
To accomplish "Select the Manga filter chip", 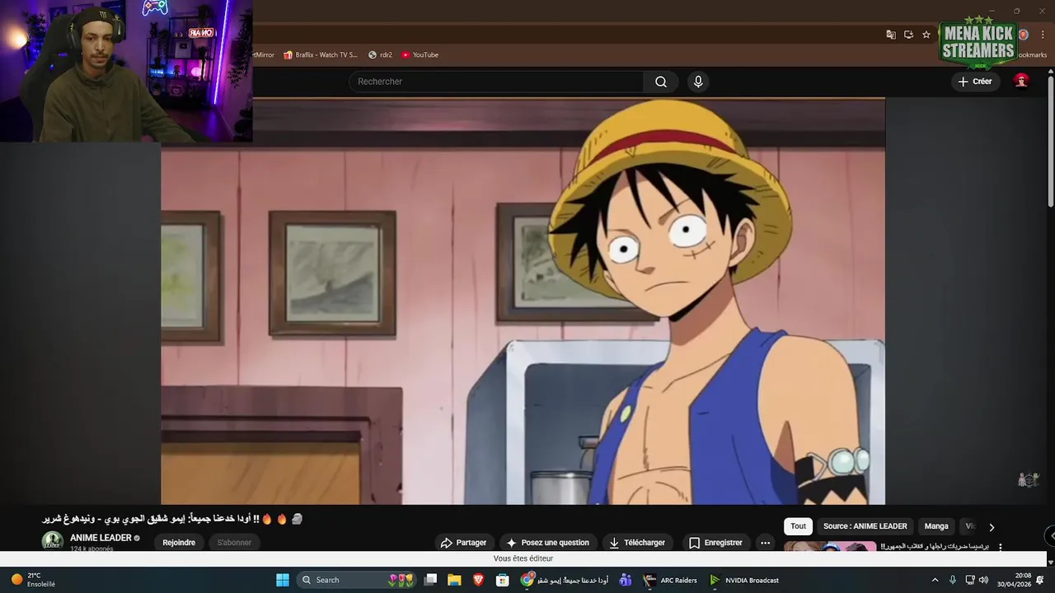I will [936, 526].
